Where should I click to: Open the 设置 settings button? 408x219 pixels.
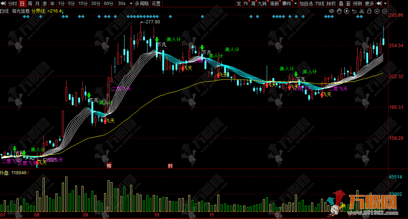point(156,4)
